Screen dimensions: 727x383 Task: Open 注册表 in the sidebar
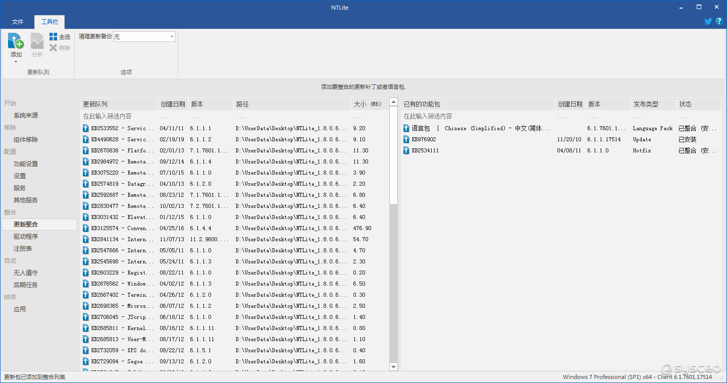(23, 249)
